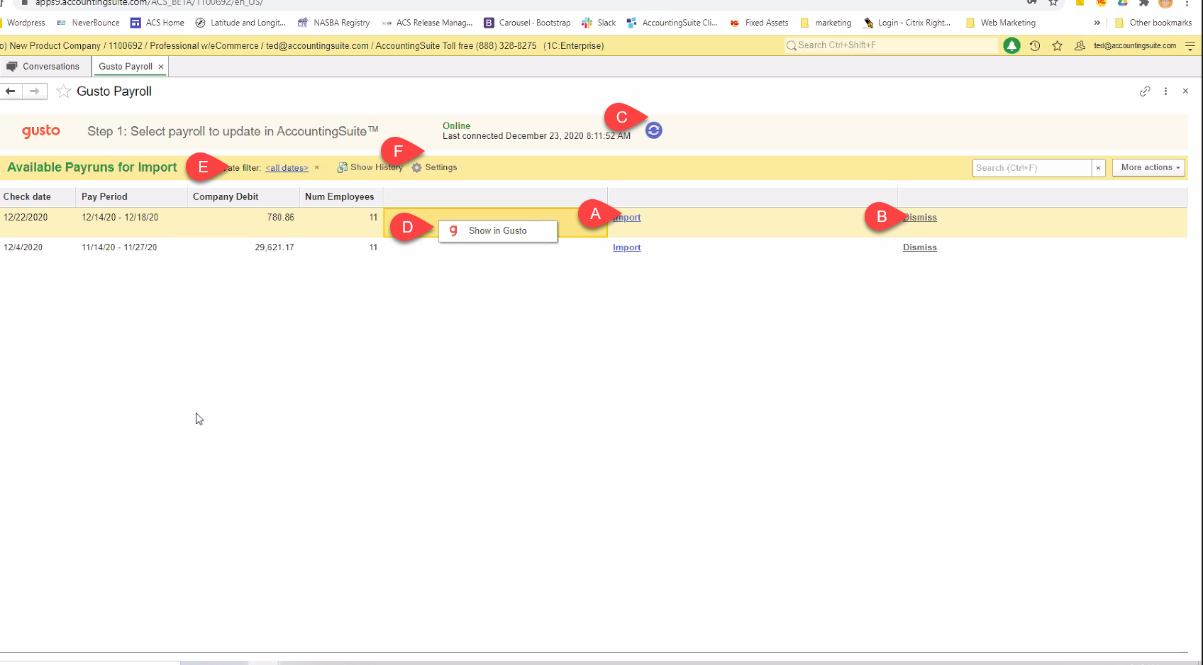Close the Gusto Payroll form with the X
Image resolution: width=1203 pixels, height=665 pixels.
click(x=1185, y=91)
